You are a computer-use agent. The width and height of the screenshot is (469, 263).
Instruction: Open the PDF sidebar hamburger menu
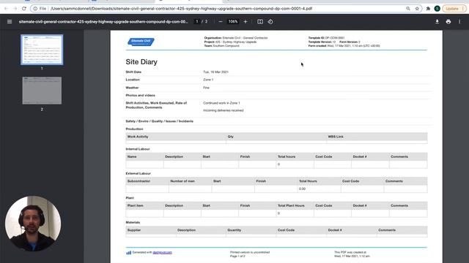pyautogui.click(x=10, y=21)
